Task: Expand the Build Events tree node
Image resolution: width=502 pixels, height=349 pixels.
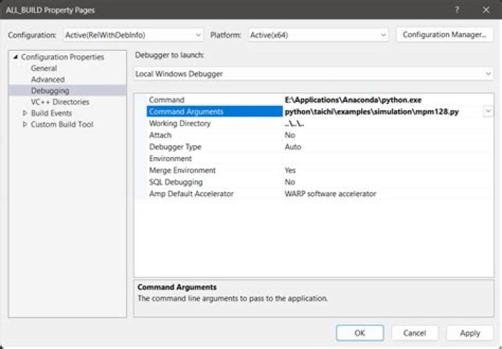Action: [25, 113]
